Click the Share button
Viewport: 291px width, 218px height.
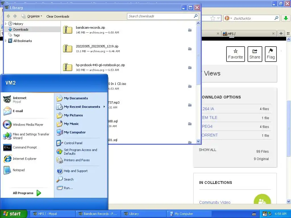pyautogui.click(x=255, y=54)
